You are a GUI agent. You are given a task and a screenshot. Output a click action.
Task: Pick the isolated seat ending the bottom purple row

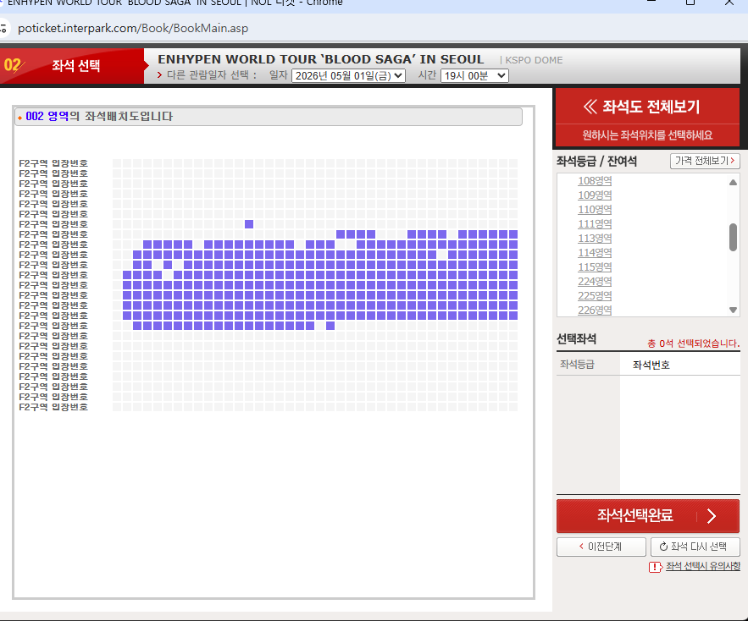pos(330,326)
